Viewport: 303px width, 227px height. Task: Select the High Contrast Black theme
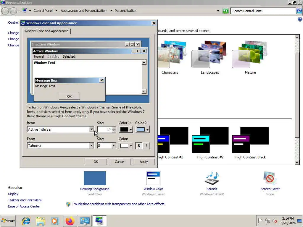coord(250,143)
